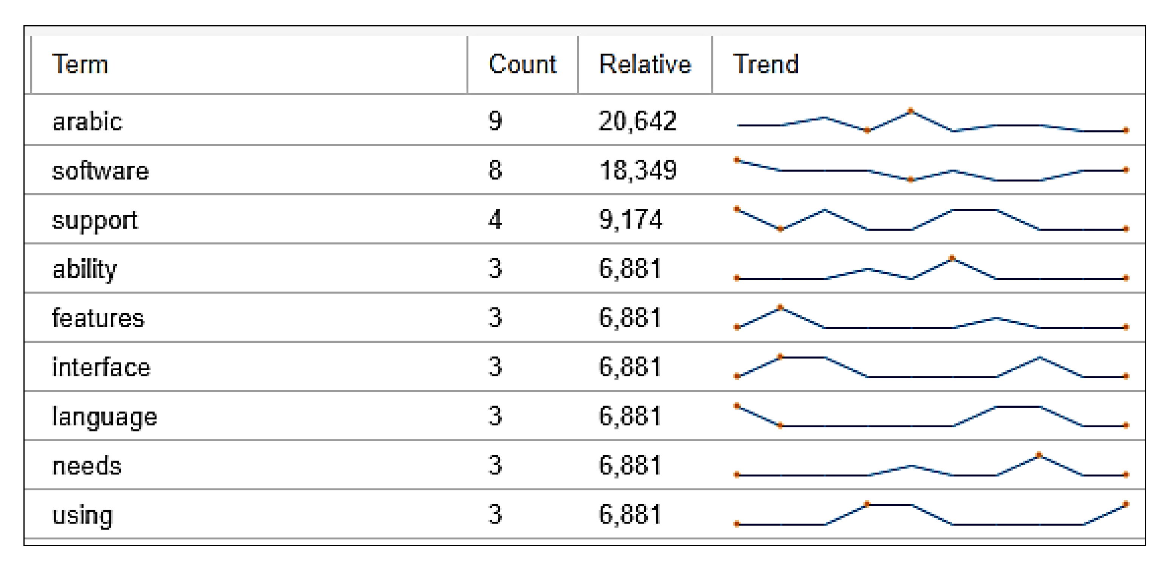Screen dimensions: 1169x570
Task: Sort table by the Term column header
Action: coord(80,64)
